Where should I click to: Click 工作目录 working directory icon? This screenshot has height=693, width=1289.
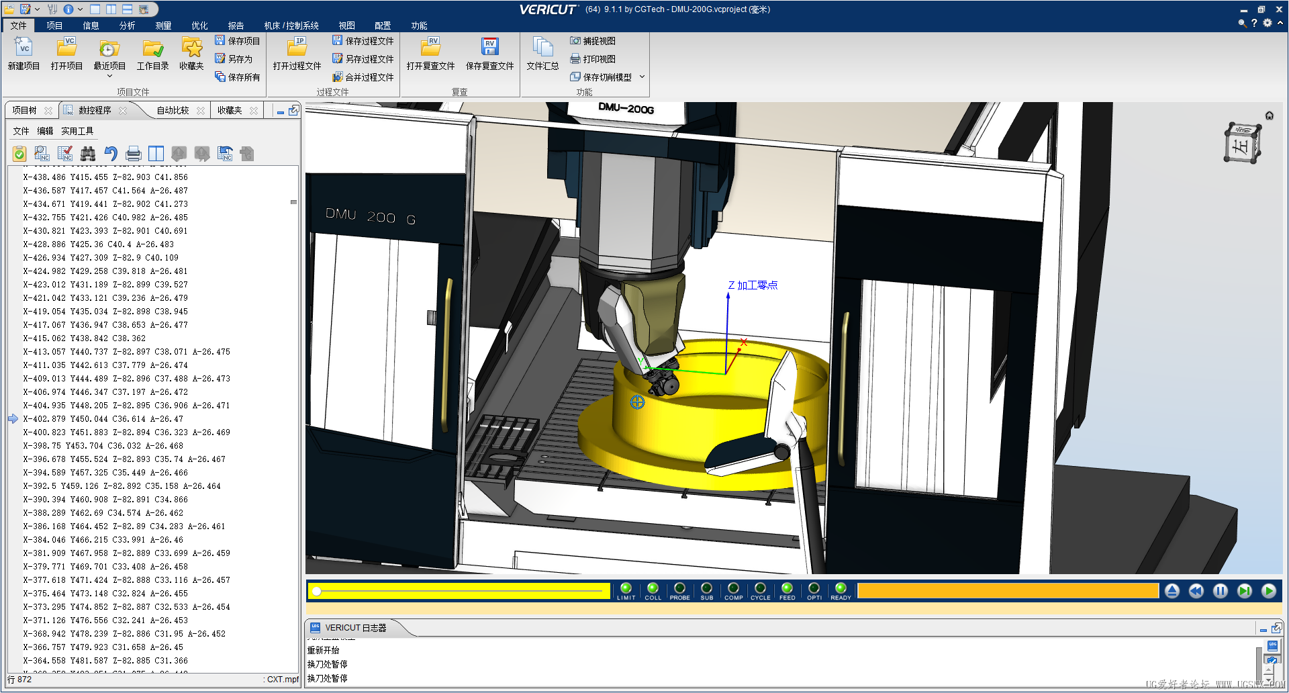152,47
